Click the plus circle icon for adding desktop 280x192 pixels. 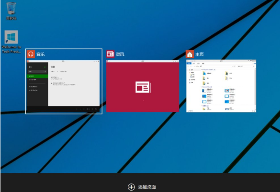click(x=131, y=187)
